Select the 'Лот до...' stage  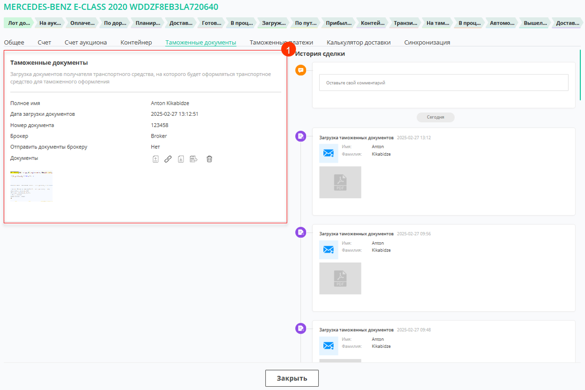click(x=19, y=23)
